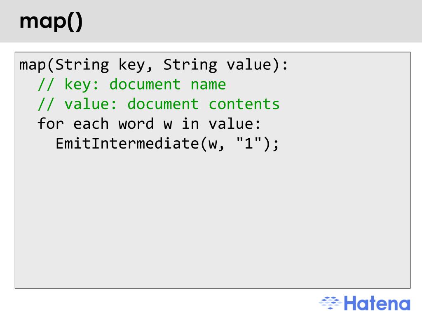Click the 'in value:' text in loop

coord(221,124)
